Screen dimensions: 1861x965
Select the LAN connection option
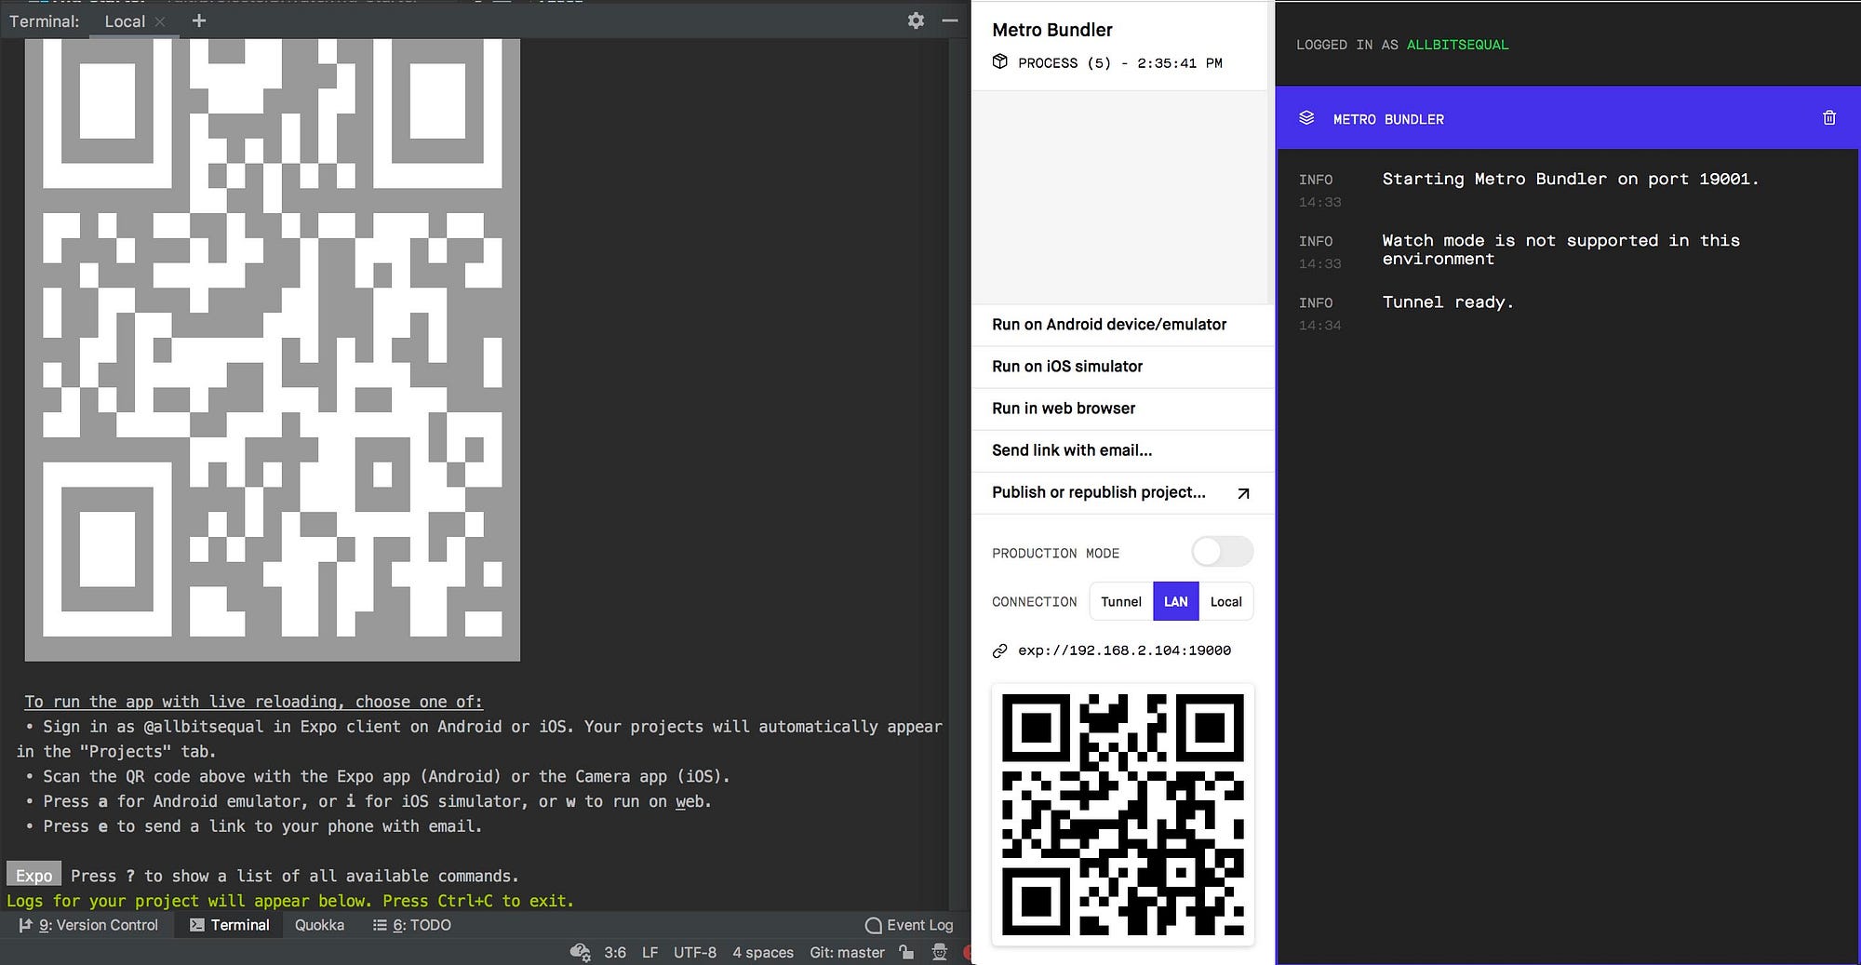(x=1176, y=602)
